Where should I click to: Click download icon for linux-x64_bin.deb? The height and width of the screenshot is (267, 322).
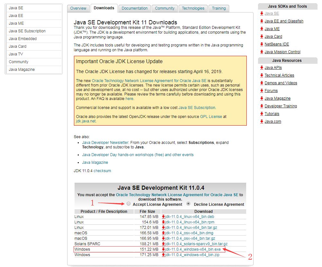[x=164, y=217]
